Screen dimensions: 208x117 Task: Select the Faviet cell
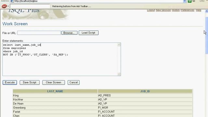click(x=55, y=112)
